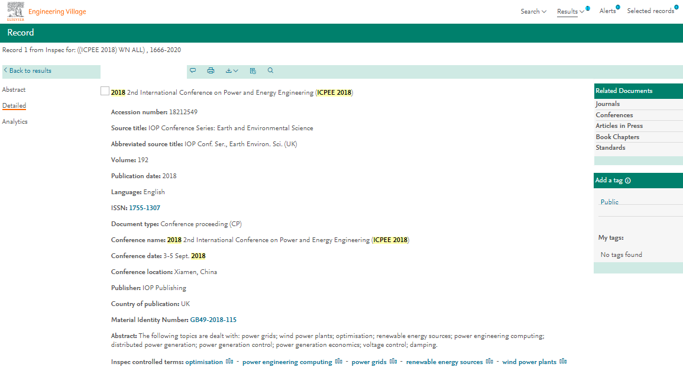Screen dimensions: 683x367
Task: Expand the Search menu
Action: (533, 11)
